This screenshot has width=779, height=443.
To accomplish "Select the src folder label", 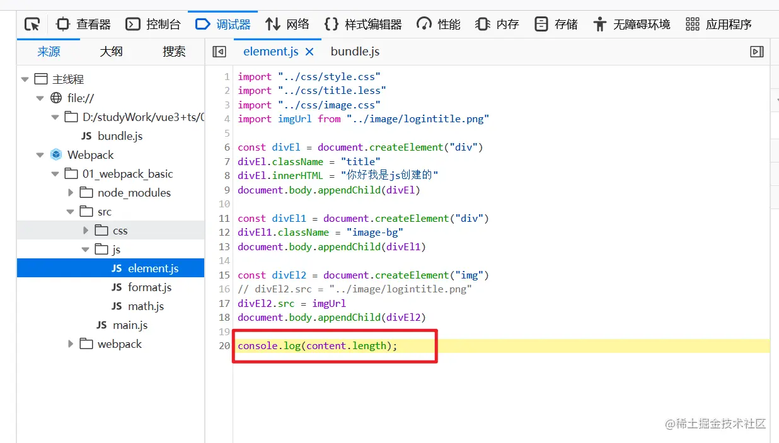I will pos(105,212).
